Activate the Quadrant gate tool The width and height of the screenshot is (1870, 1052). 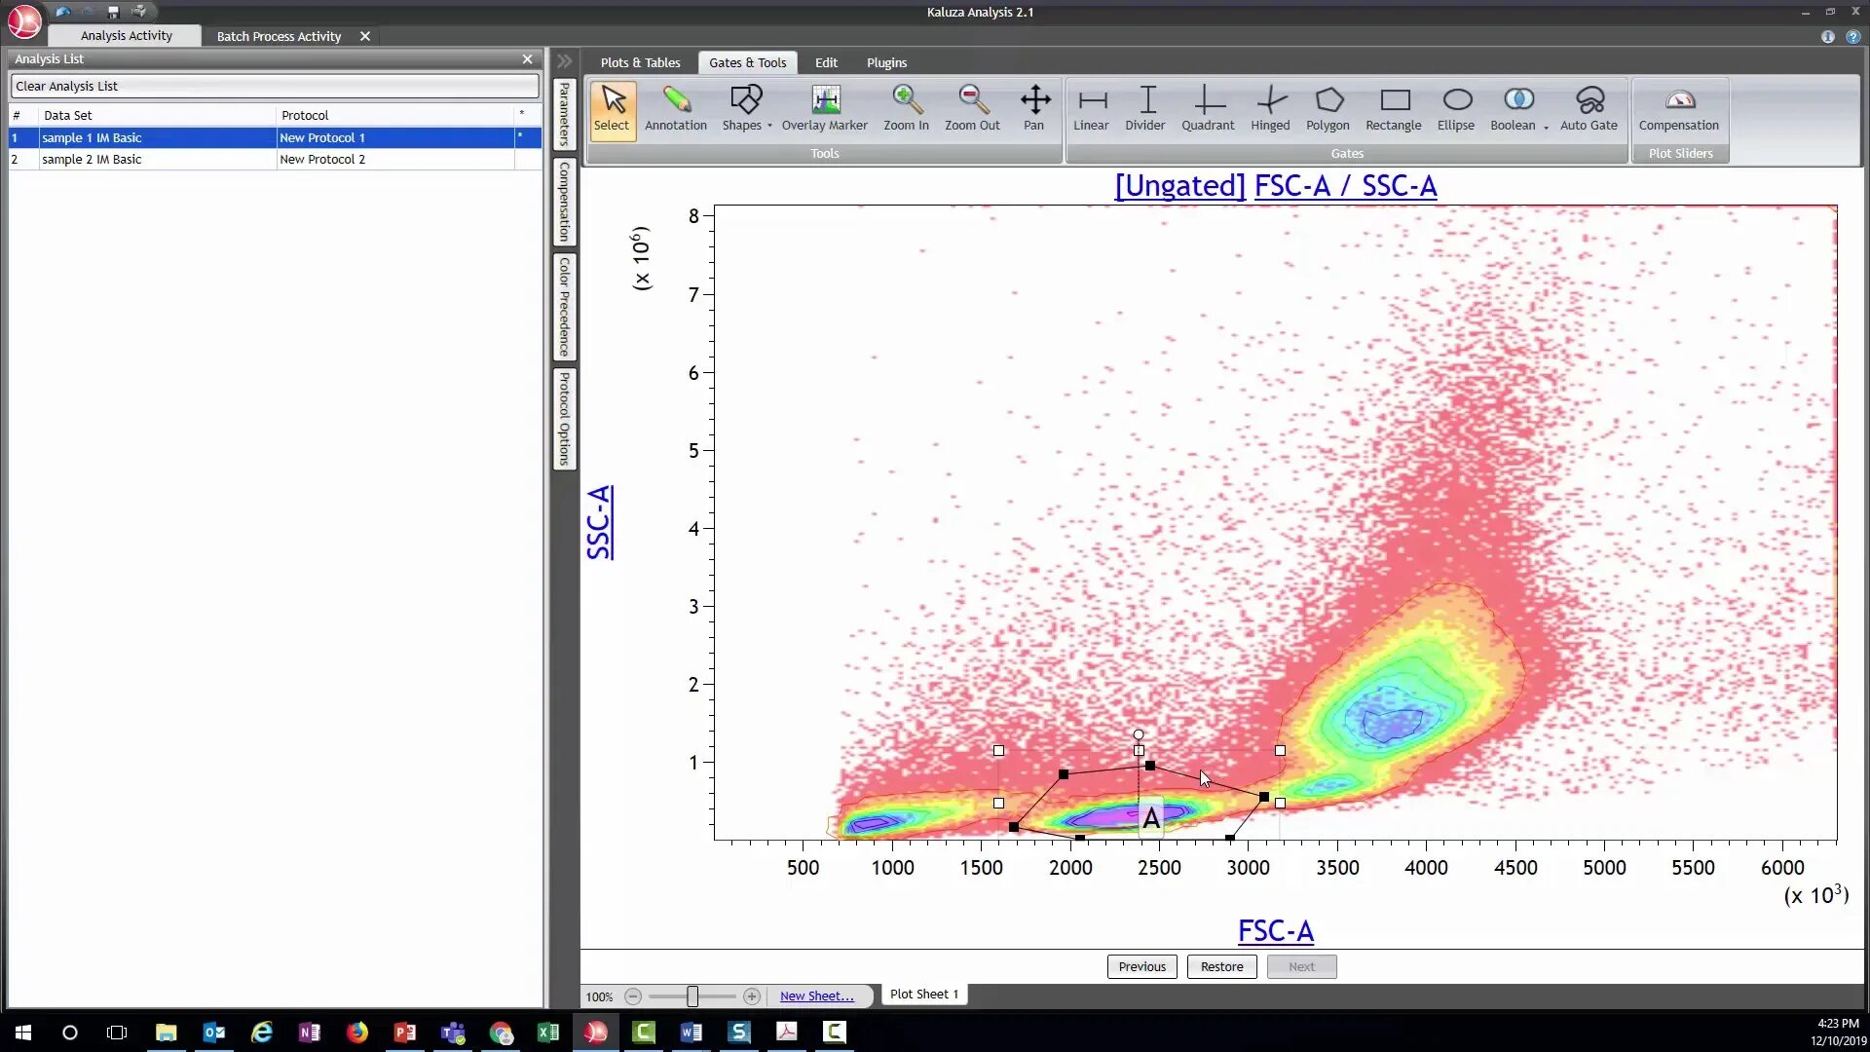click(1208, 108)
